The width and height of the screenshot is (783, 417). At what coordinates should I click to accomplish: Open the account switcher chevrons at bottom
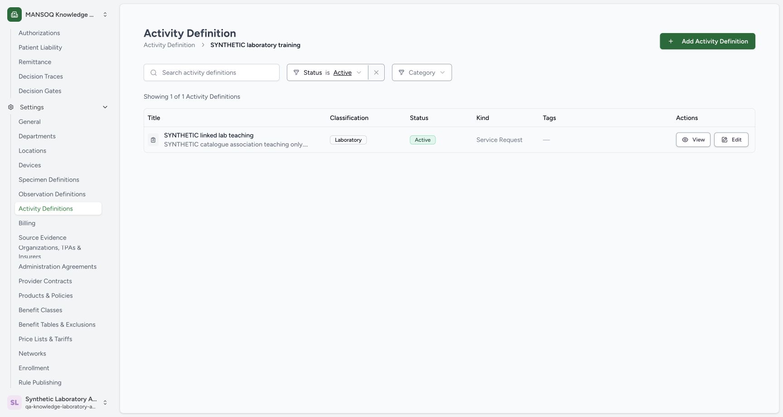click(x=105, y=403)
